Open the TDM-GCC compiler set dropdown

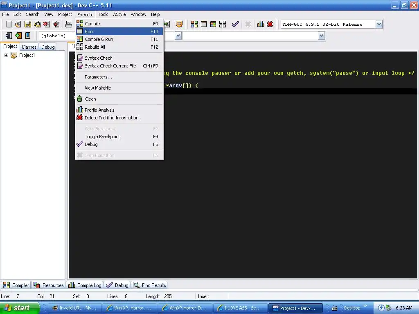click(379, 24)
